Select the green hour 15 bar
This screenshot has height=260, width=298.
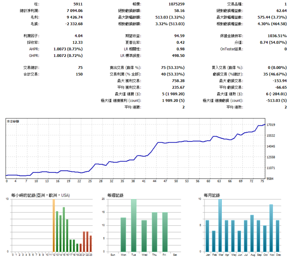(64, 229)
